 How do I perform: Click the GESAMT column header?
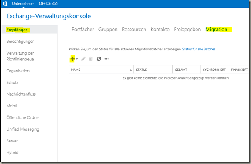pyautogui.click(x=187, y=70)
